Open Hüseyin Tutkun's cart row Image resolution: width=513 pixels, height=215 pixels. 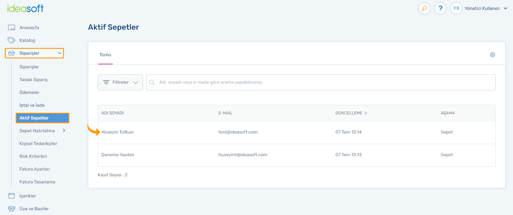tap(297, 132)
